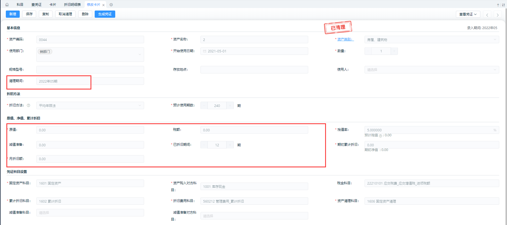Click the 取消清理 button
Screen dimensions: 507x225
(65, 14)
